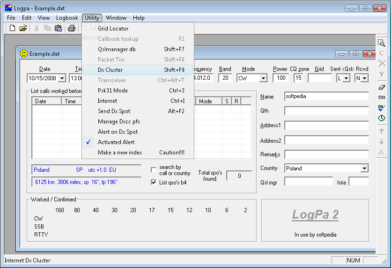Uncheck the "List qso's b4" checkbox
The height and width of the screenshot is (268, 391).
154,182
